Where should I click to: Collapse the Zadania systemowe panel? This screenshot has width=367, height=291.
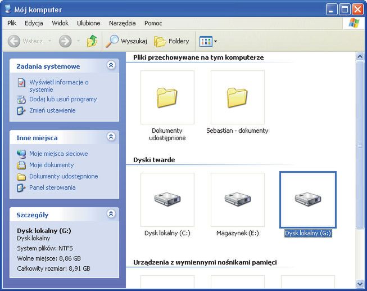111,65
